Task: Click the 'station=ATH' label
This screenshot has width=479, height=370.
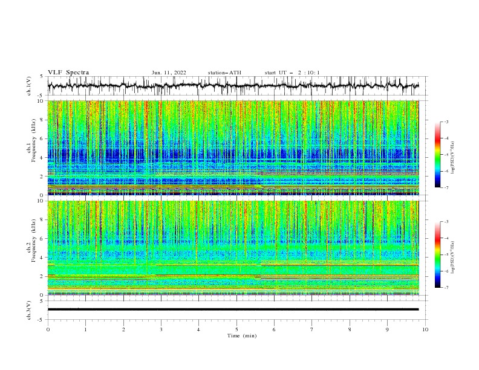Action: pos(224,73)
